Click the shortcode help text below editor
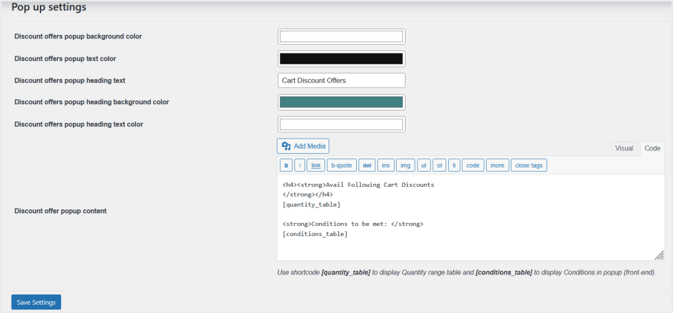 pos(467,273)
